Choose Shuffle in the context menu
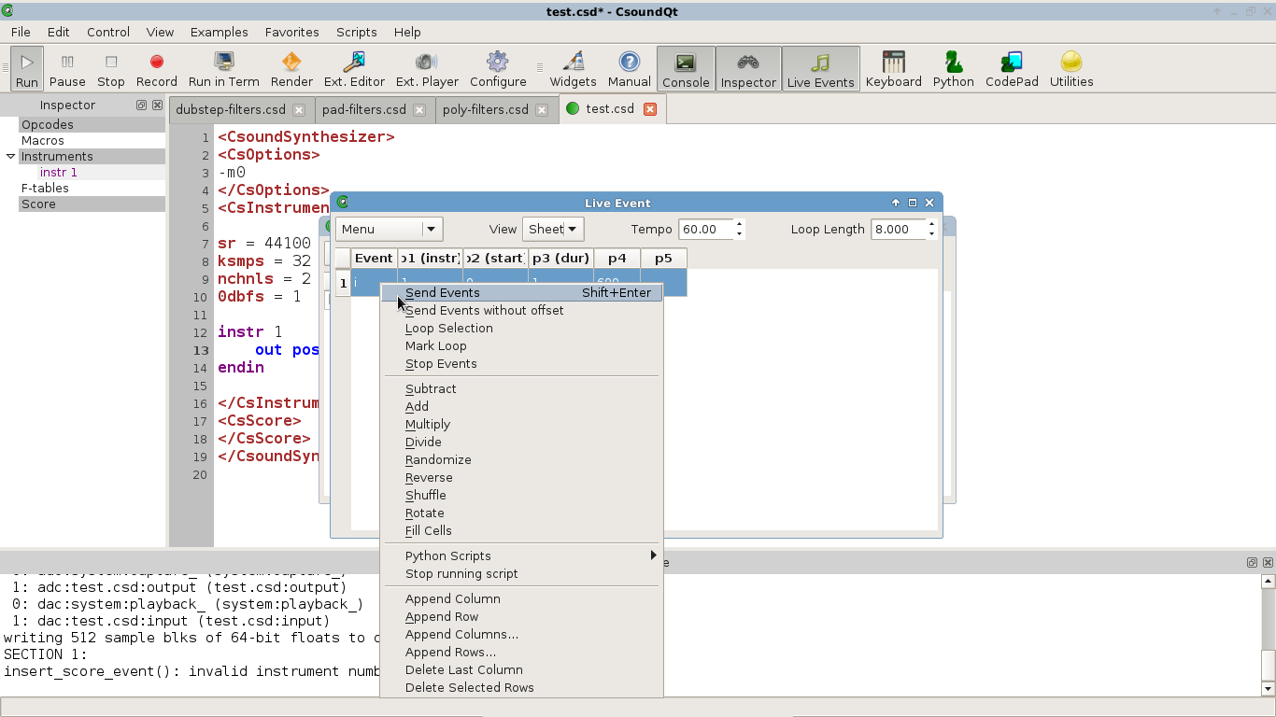The width and height of the screenshot is (1276, 717). tap(521, 495)
